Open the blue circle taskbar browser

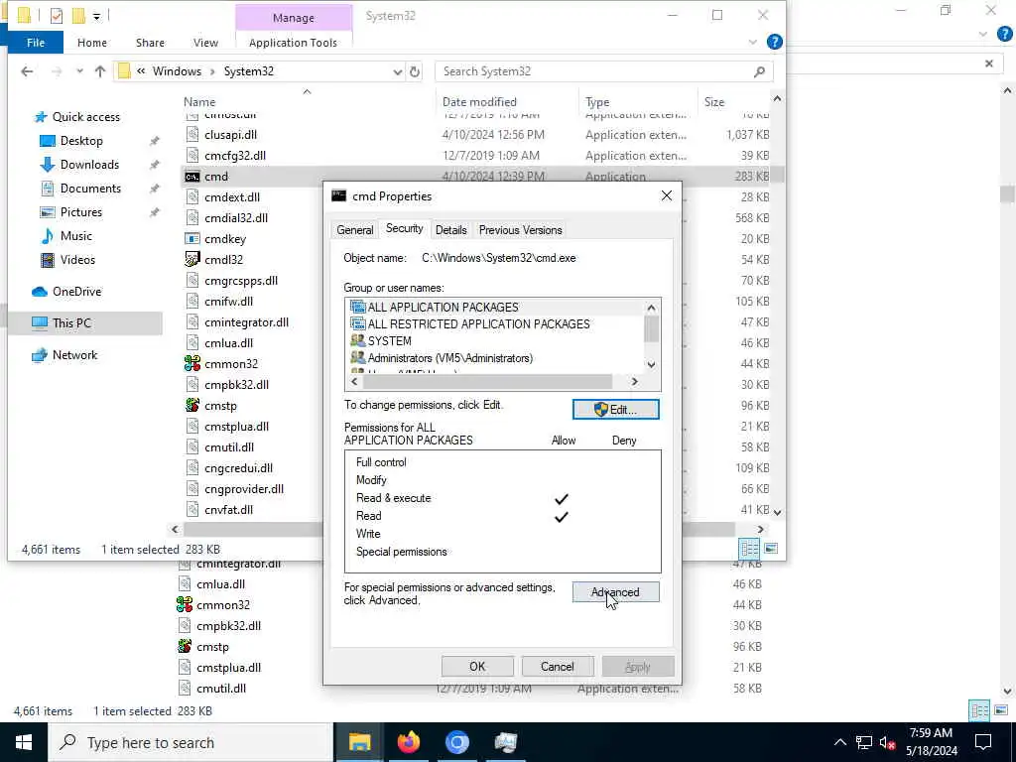pyautogui.click(x=456, y=742)
